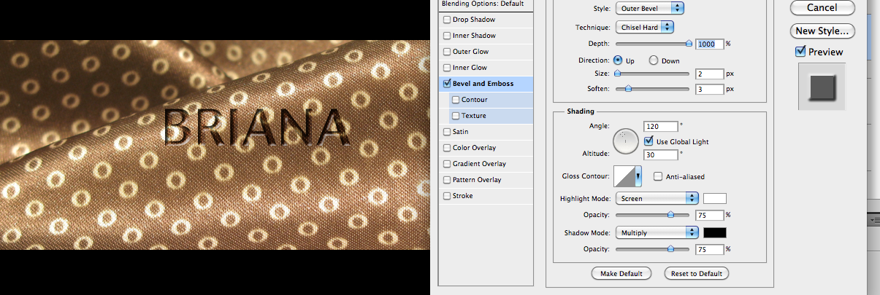Click the white highlight color swatch
The height and width of the screenshot is (295, 880).
pos(714,198)
